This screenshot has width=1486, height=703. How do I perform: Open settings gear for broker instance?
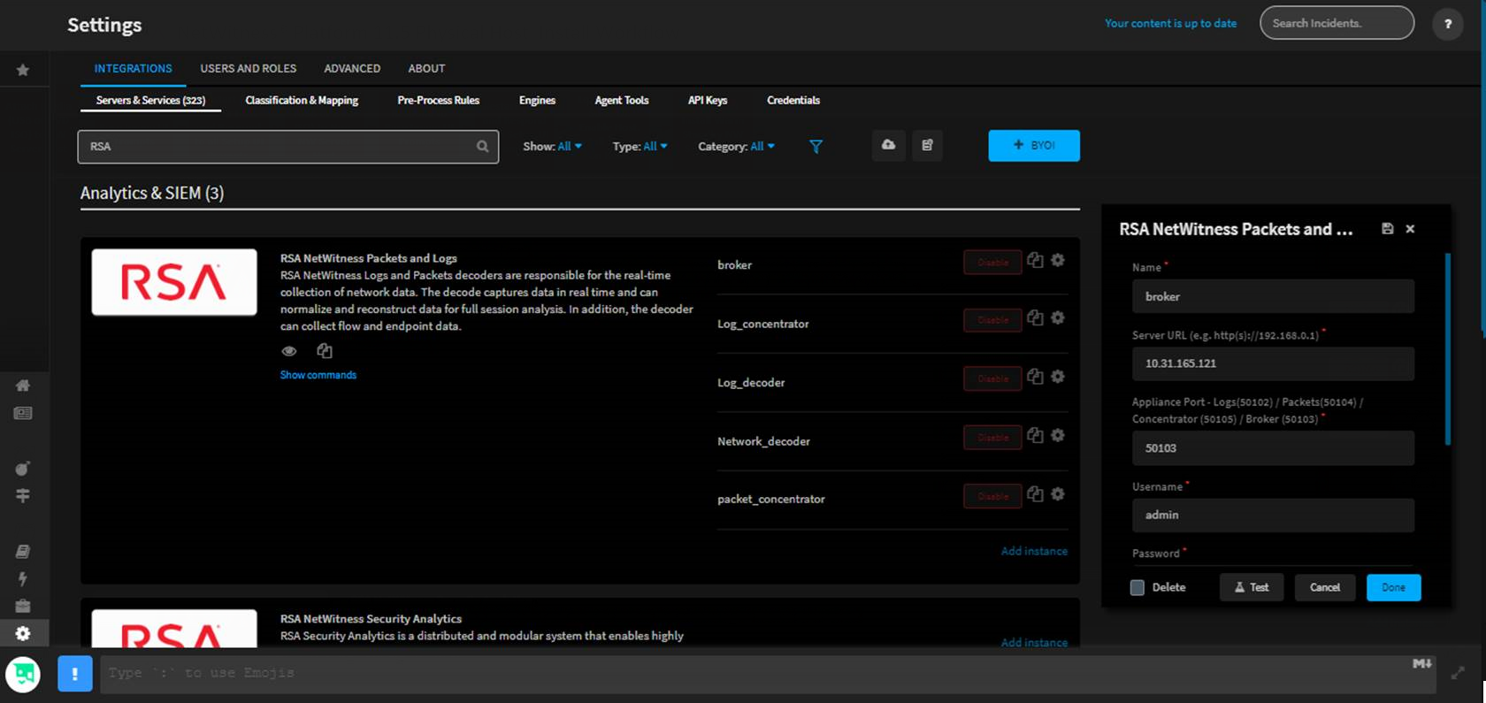point(1058,261)
